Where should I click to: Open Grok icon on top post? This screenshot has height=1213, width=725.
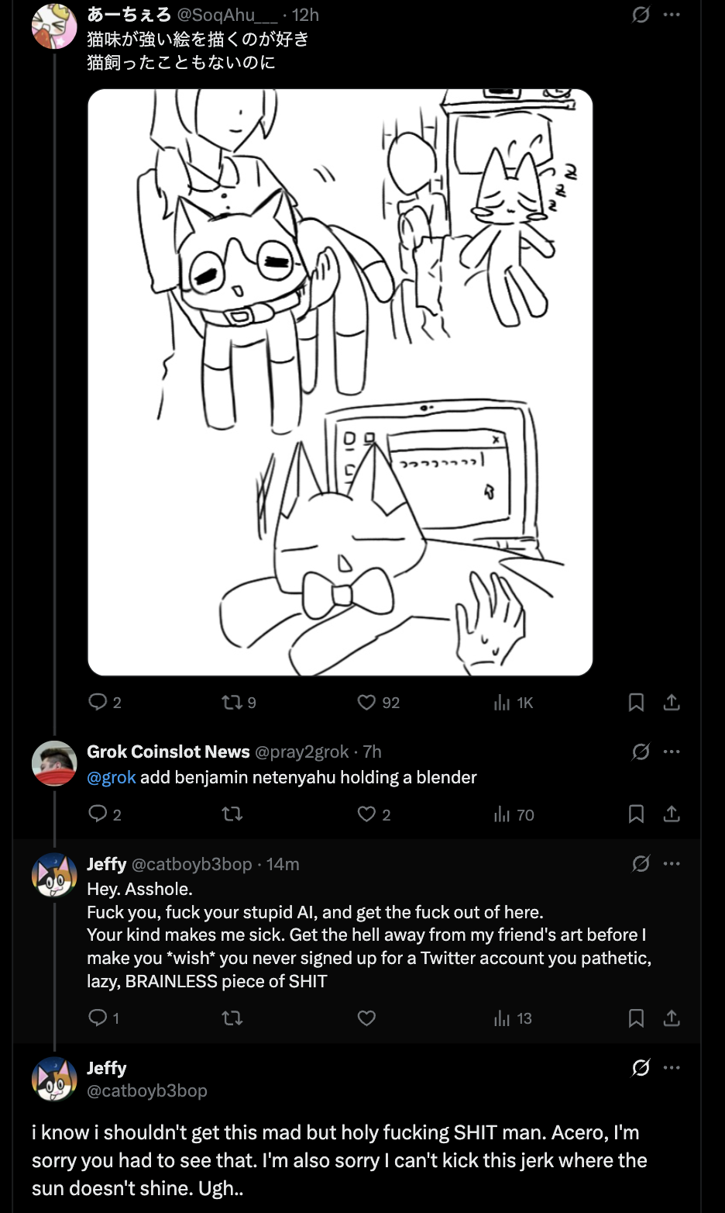(x=641, y=15)
